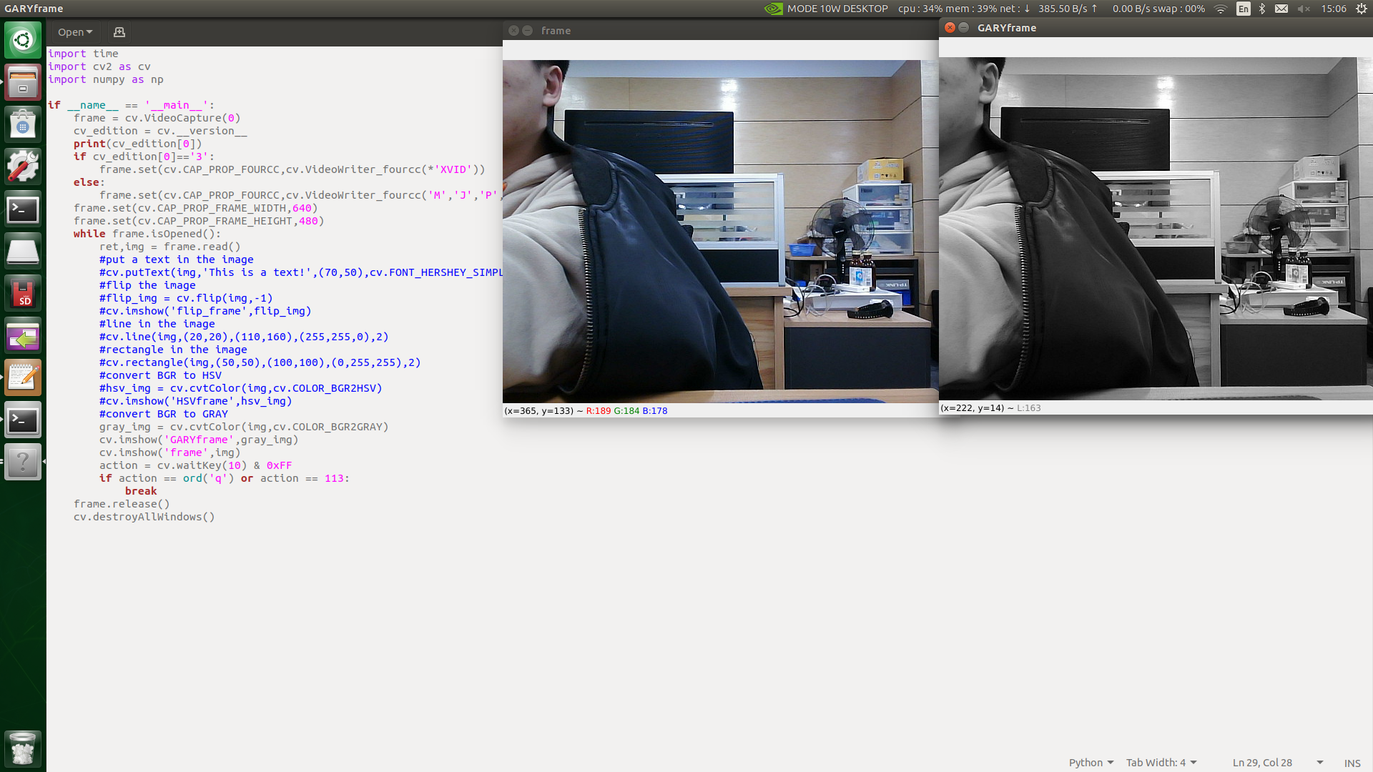Open the NVIDIA power mode indicator
The image size is (1373, 772).
point(774,9)
